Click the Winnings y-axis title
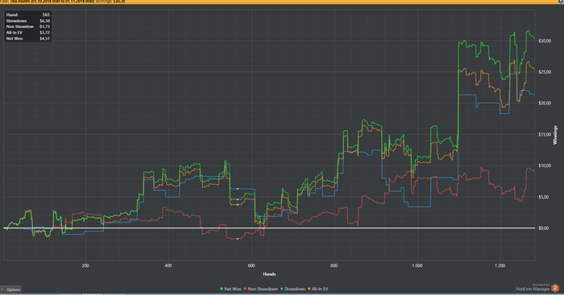Viewport: 564px width, 295px height. [555, 135]
